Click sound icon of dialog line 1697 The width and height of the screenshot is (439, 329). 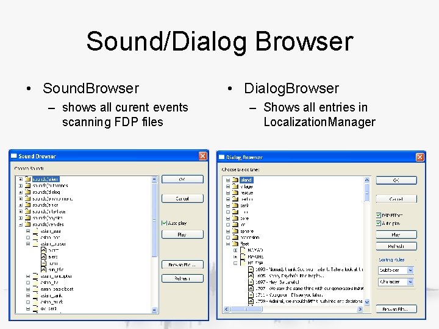click(x=251, y=282)
